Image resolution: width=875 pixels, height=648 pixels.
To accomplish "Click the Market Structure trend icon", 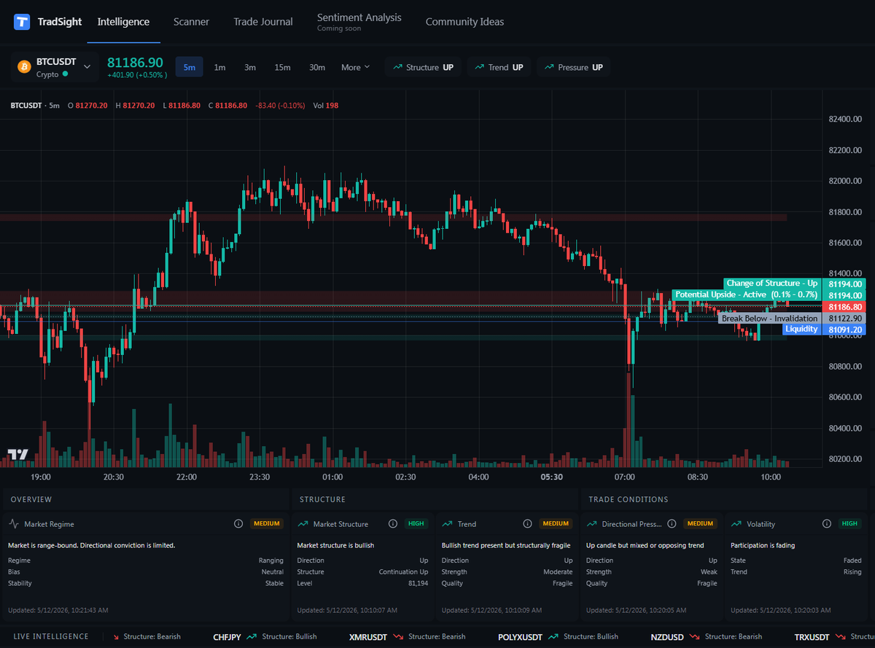I will (x=303, y=523).
